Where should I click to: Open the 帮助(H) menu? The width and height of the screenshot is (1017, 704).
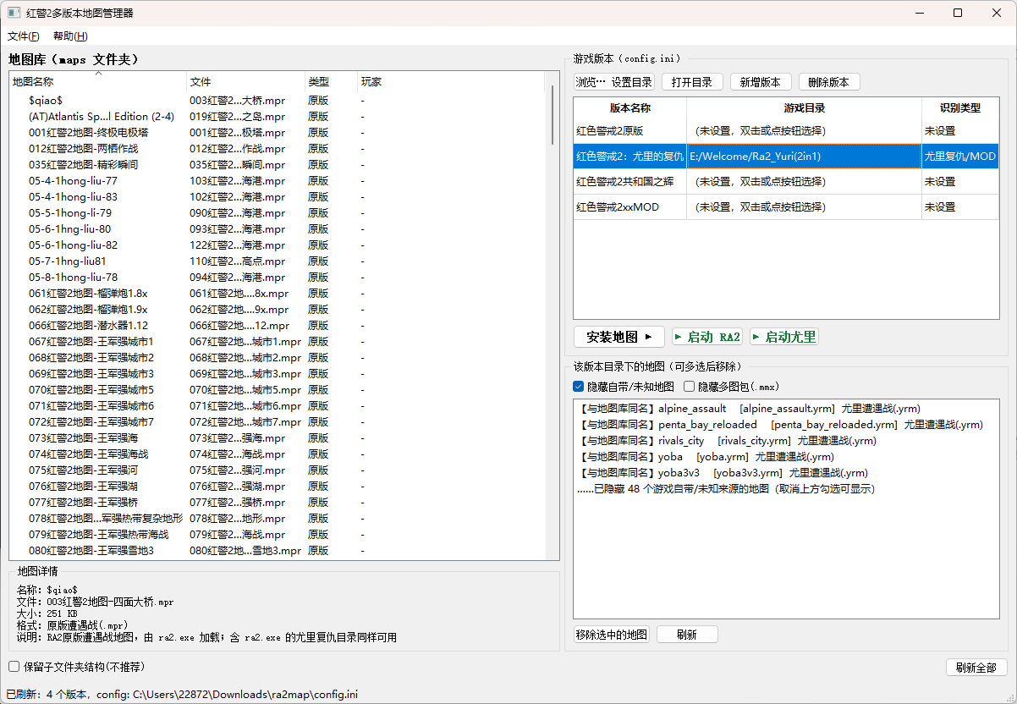tap(70, 36)
